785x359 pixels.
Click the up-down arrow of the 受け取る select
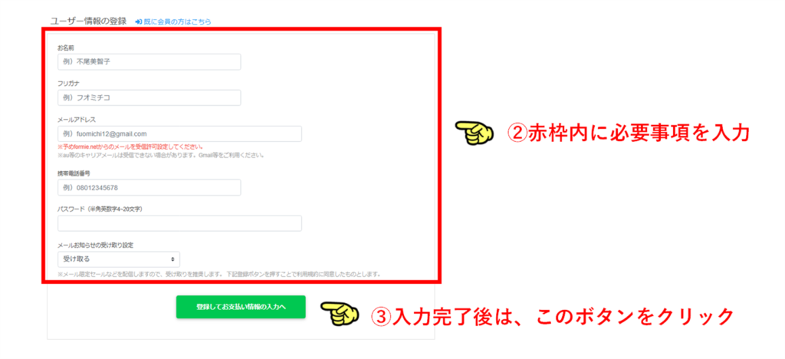point(172,259)
